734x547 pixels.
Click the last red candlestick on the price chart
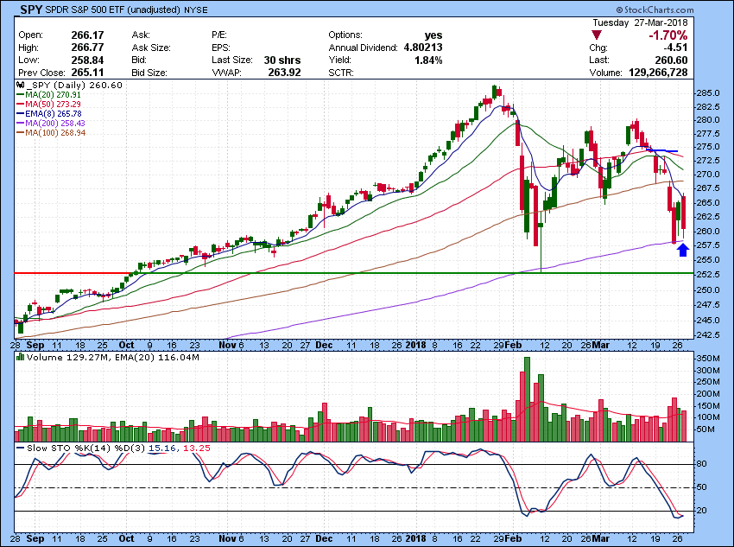click(x=684, y=213)
